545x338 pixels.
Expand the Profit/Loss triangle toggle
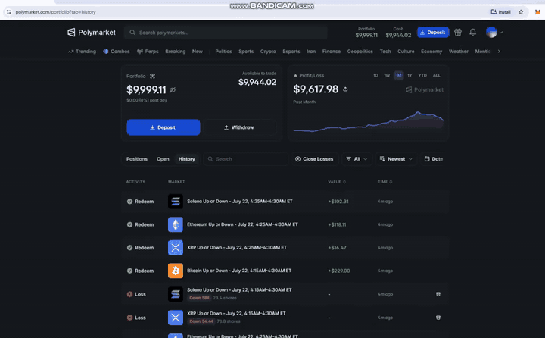[x=295, y=75]
